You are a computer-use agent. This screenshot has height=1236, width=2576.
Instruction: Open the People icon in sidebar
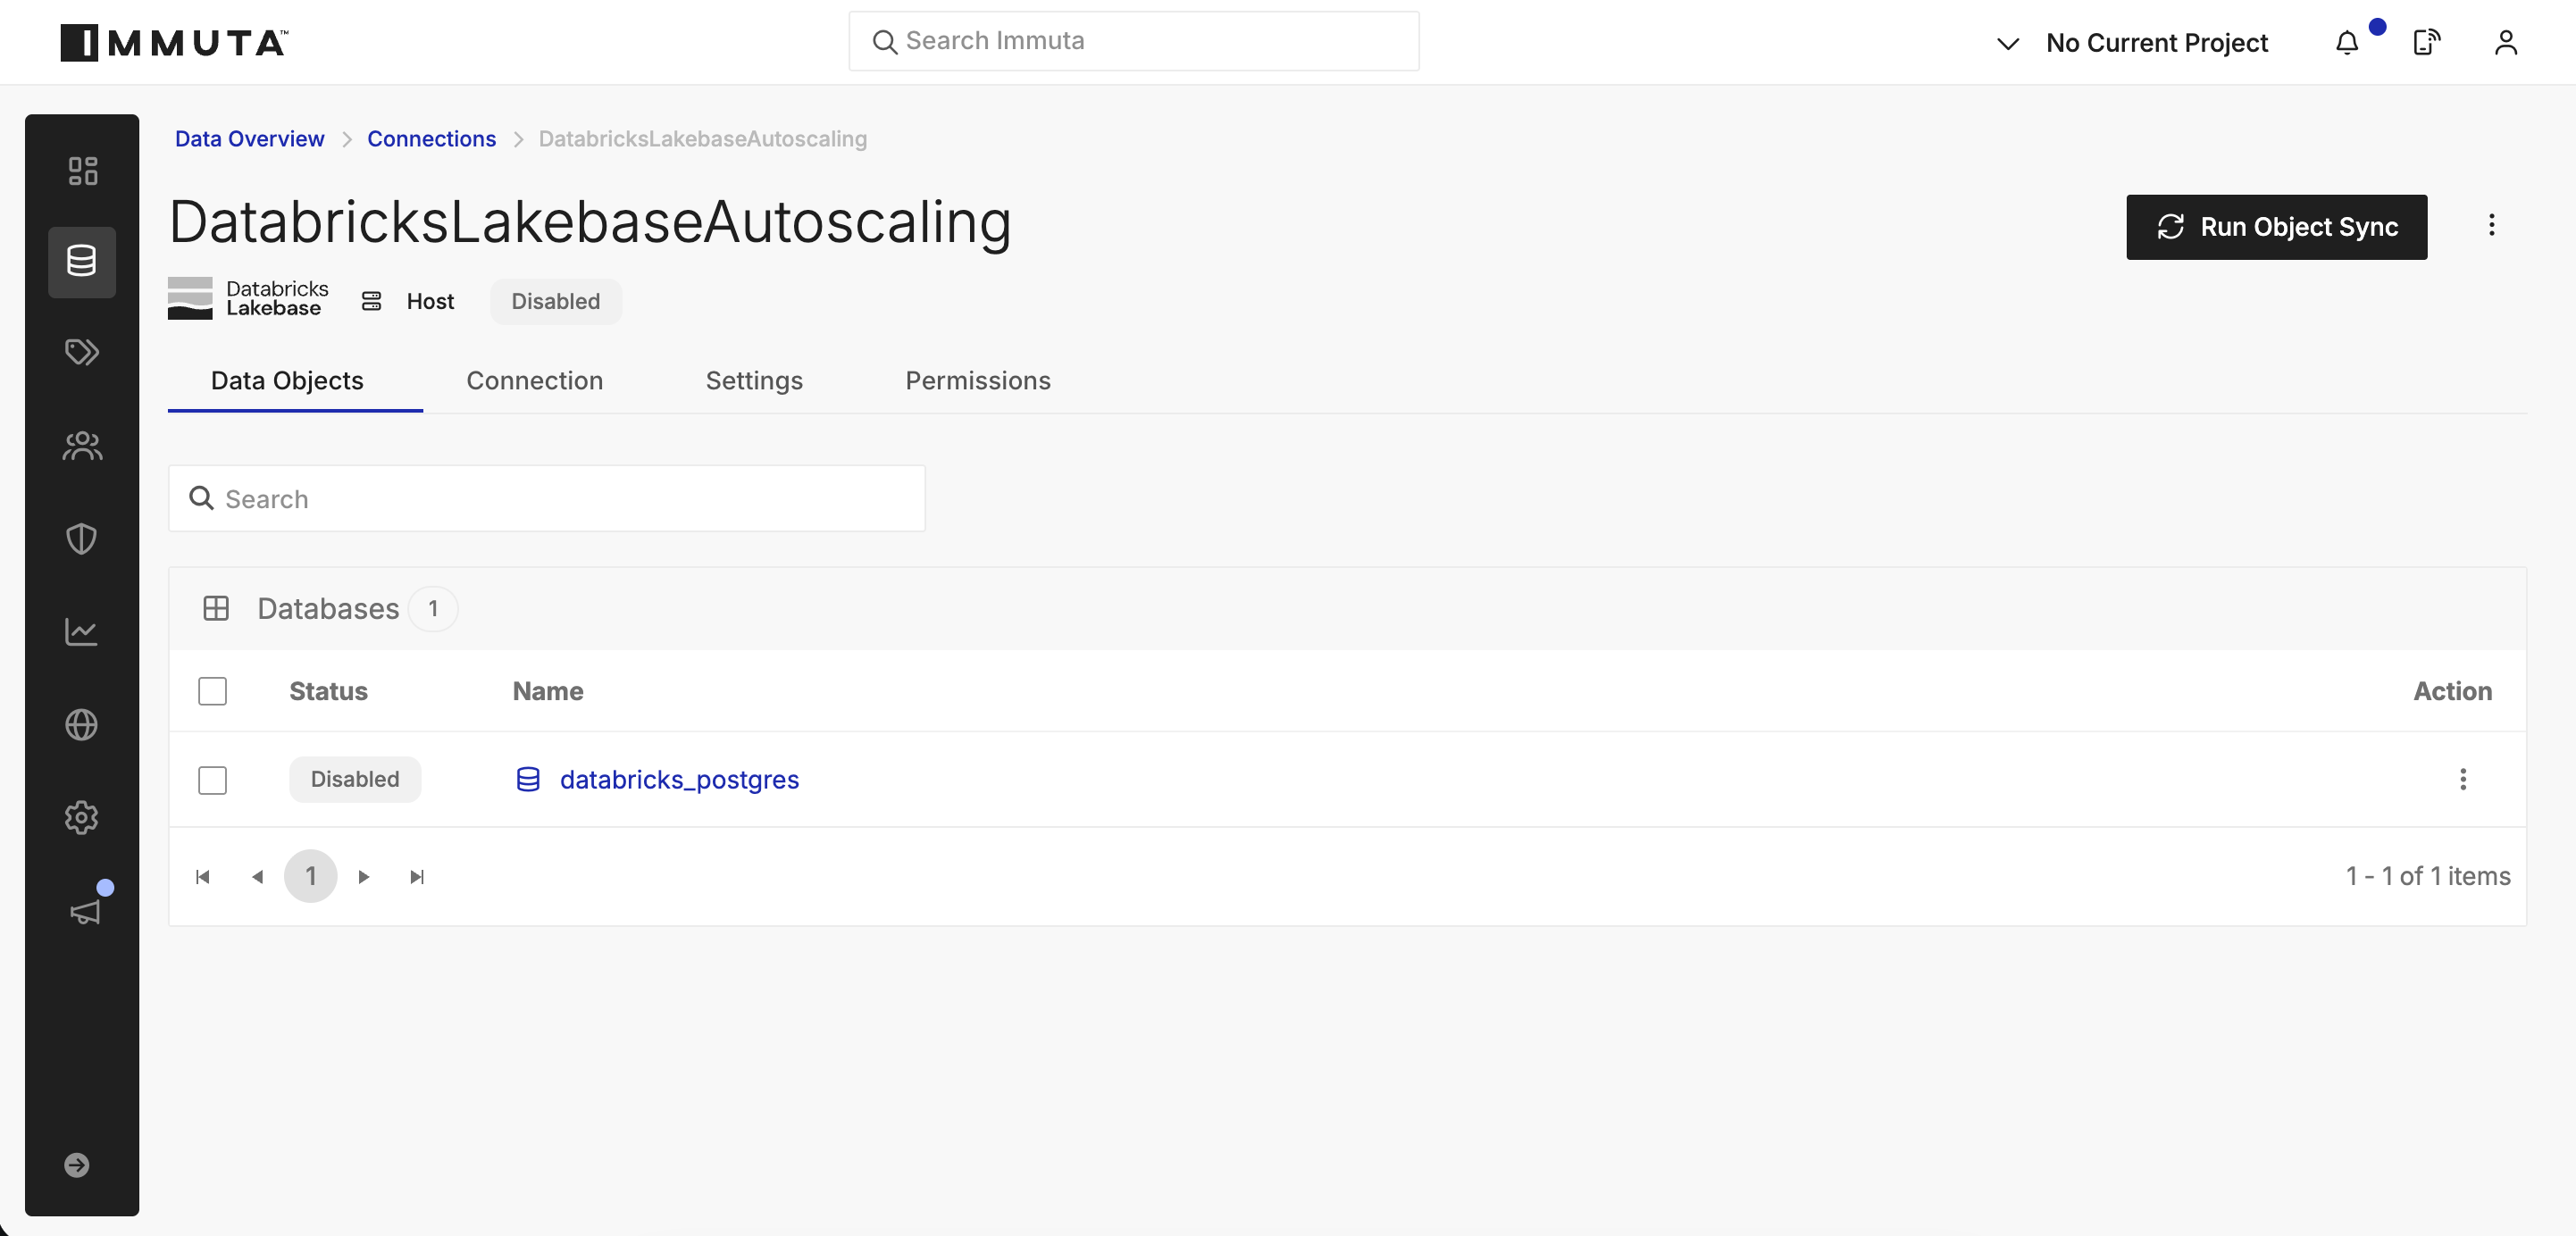click(x=82, y=445)
